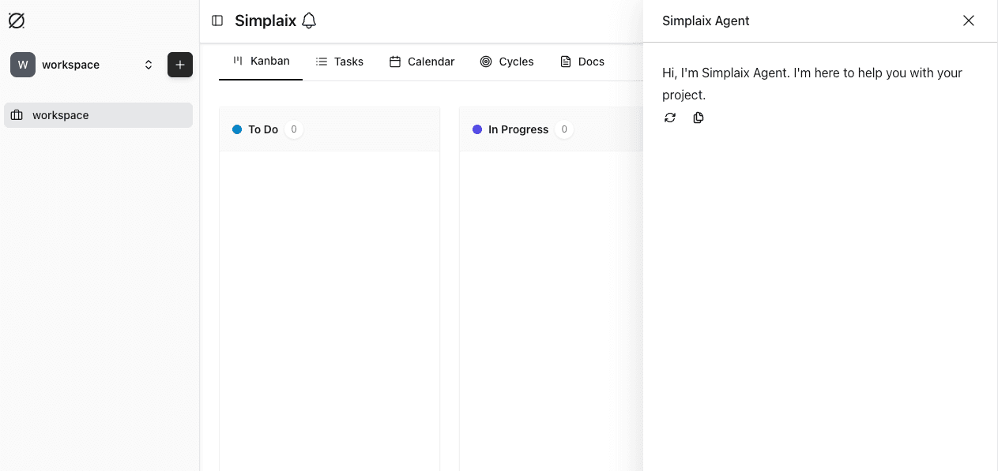The height and width of the screenshot is (471, 998).
Task: Open the workspace switcher chevron
Action: [x=149, y=65]
